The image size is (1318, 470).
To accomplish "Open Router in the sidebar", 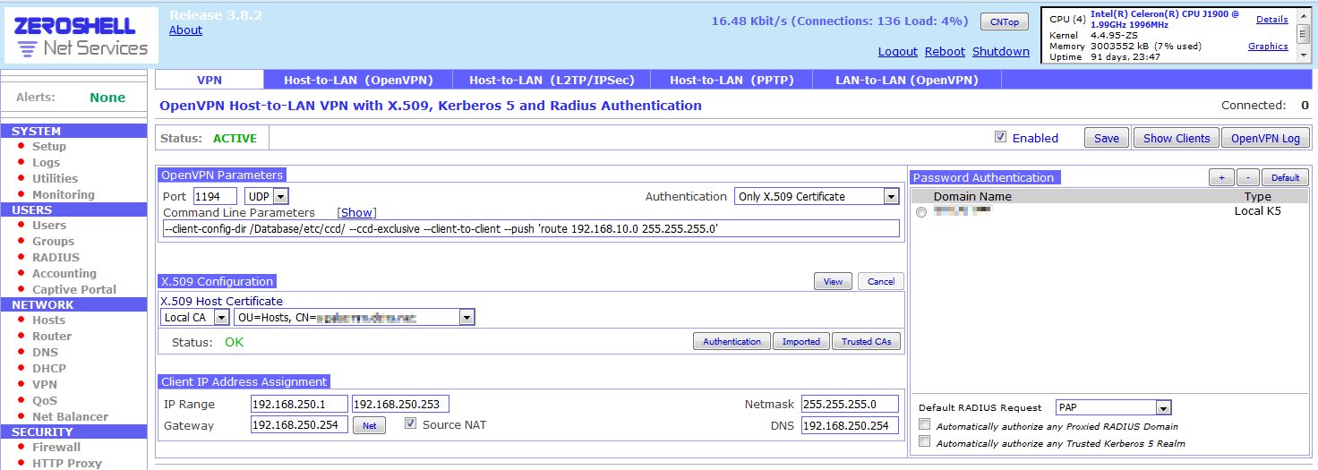I will [x=52, y=336].
